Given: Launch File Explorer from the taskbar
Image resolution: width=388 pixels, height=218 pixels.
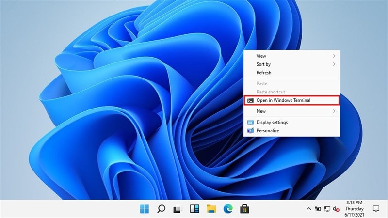Looking at the screenshot, I should pyautogui.click(x=211, y=209).
